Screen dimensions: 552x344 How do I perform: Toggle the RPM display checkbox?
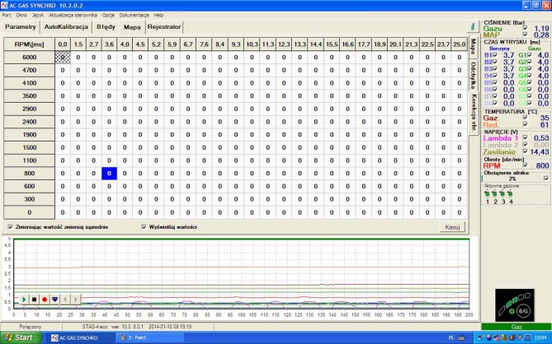pyautogui.click(x=526, y=165)
